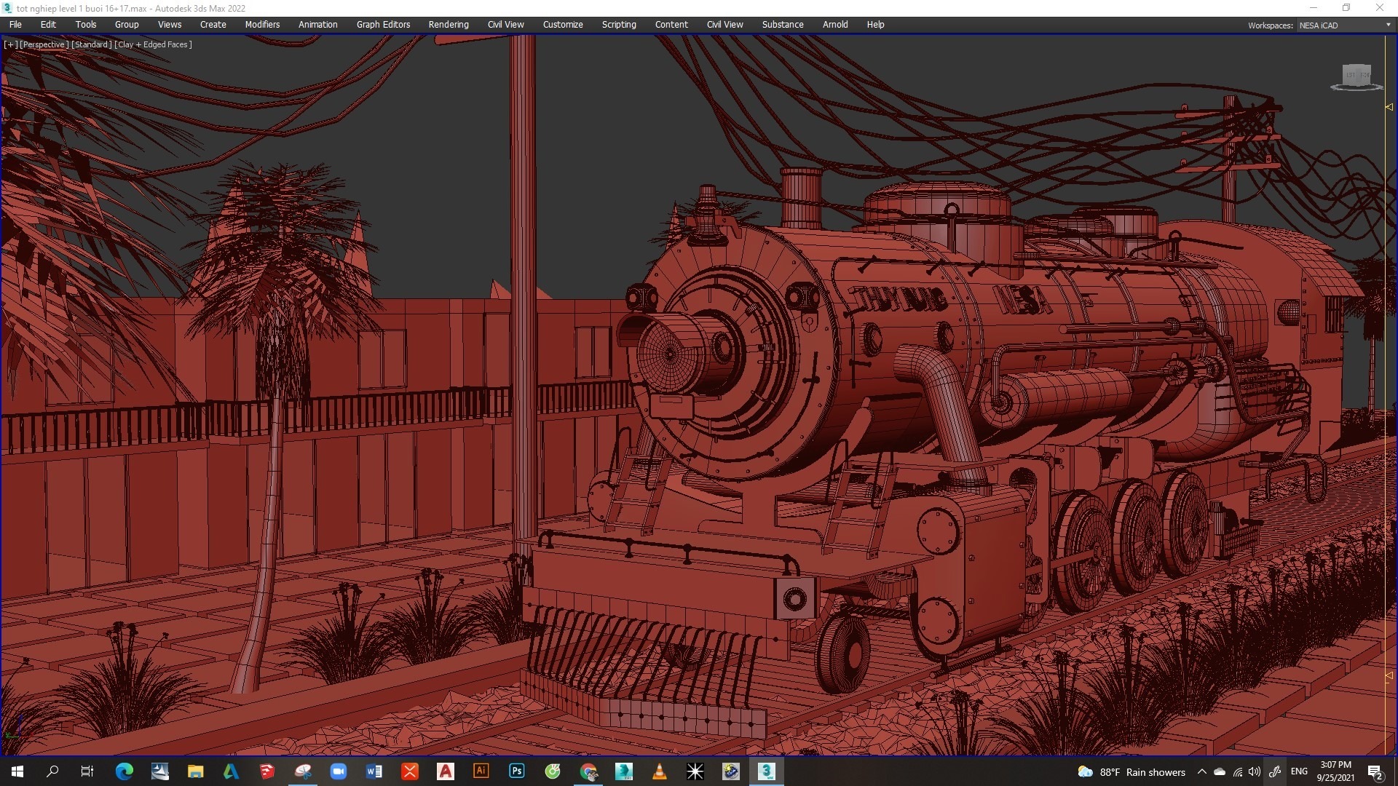Open the Perspective viewport label menu

coord(44,44)
